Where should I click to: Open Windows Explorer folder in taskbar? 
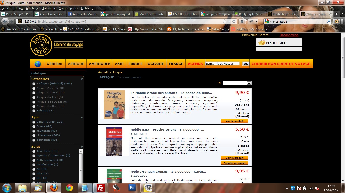coord(22,188)
